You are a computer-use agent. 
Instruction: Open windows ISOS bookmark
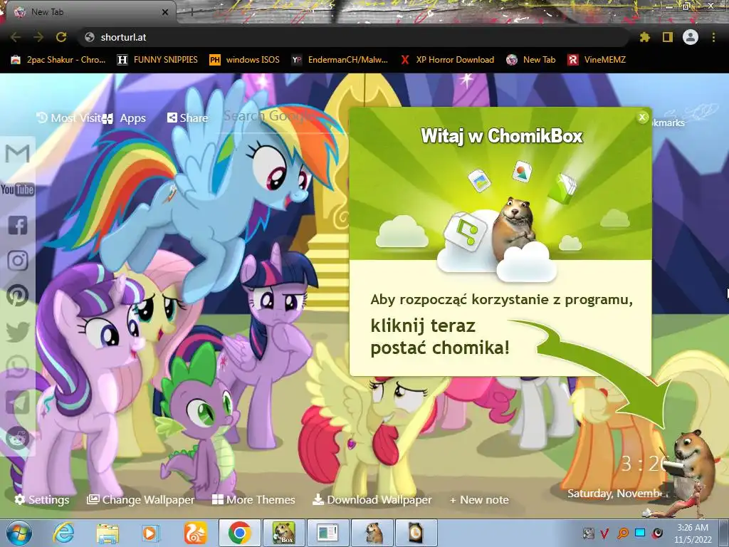245,60
